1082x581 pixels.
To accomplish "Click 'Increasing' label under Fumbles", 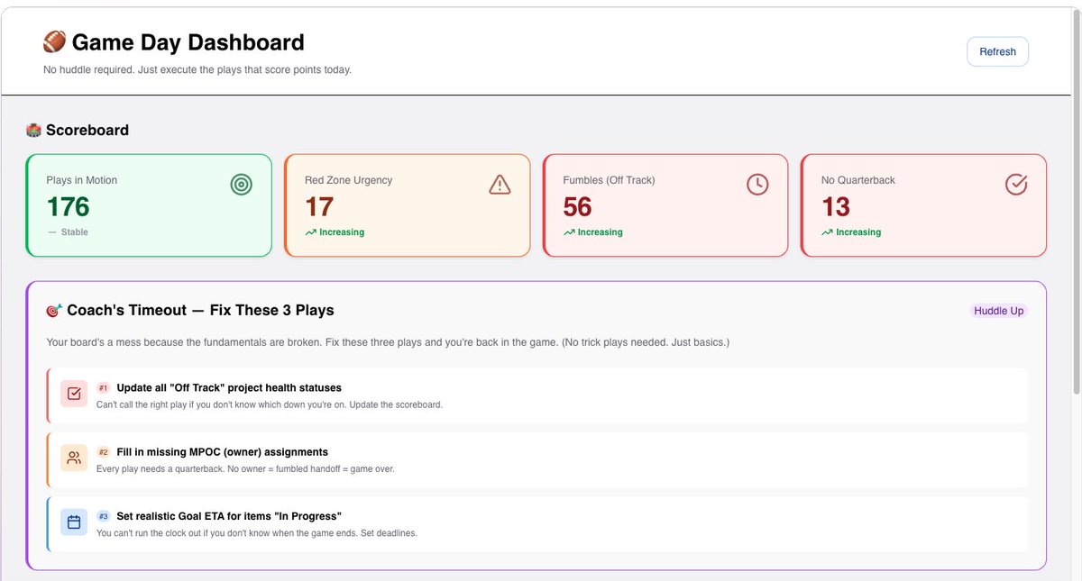I will [x=601, y=232].
